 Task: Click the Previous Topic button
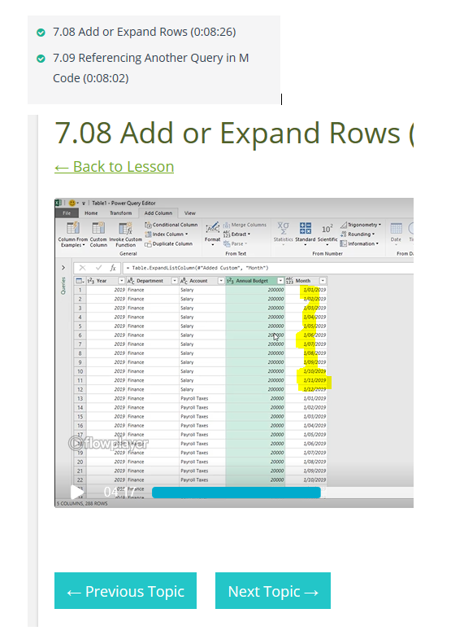(125, 590)
